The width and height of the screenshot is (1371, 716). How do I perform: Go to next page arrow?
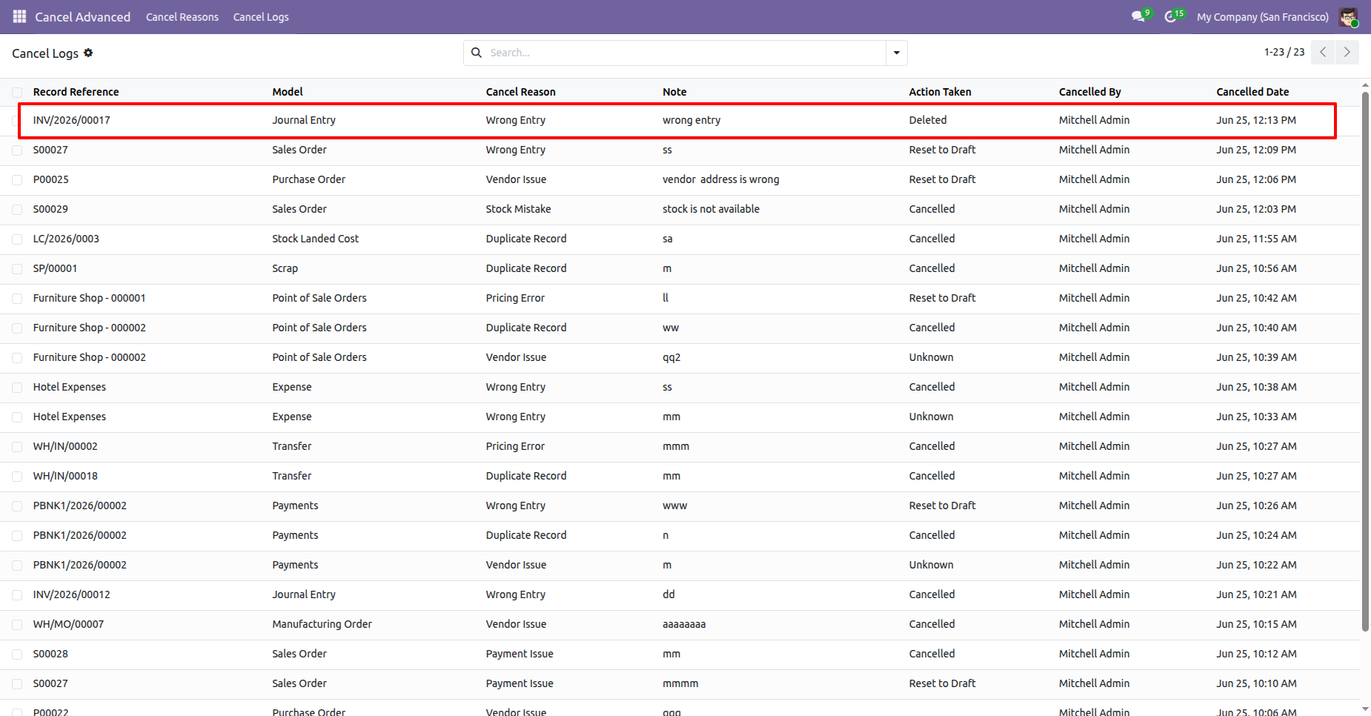[x=1347, y=53]
